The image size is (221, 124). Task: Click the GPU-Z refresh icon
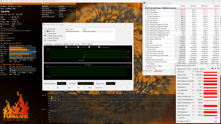(215, 69)
